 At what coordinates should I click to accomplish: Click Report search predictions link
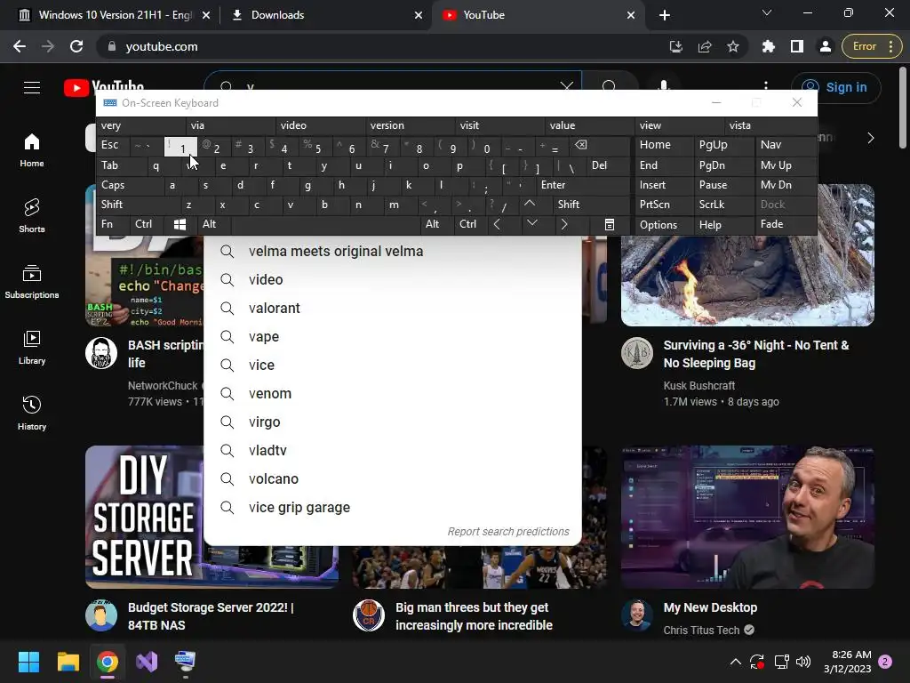[508, 532]
